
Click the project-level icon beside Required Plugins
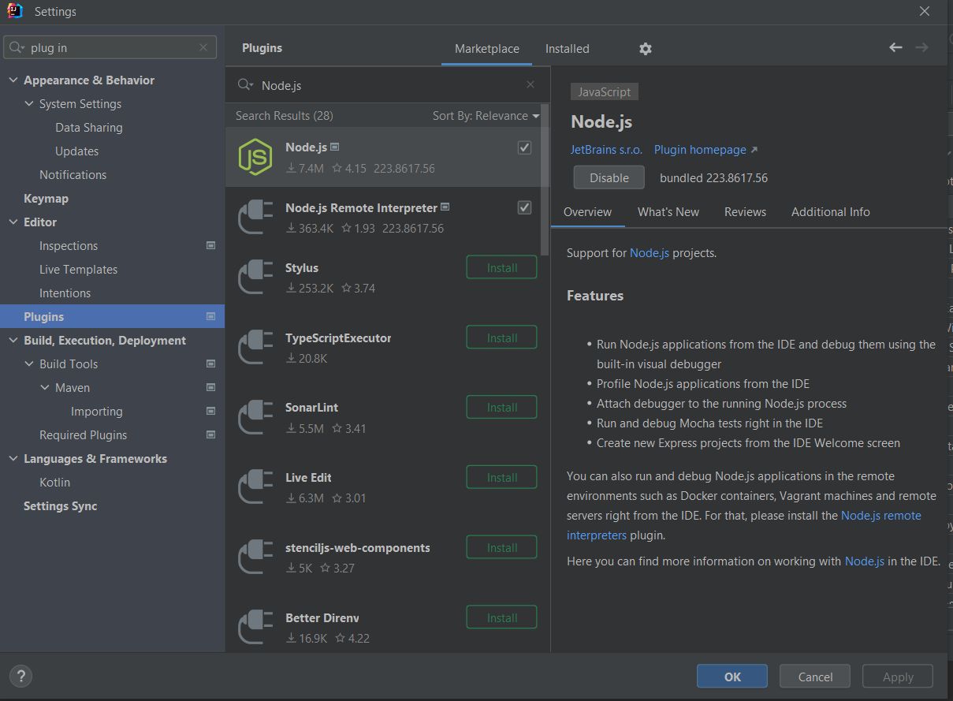pos(210,434)
